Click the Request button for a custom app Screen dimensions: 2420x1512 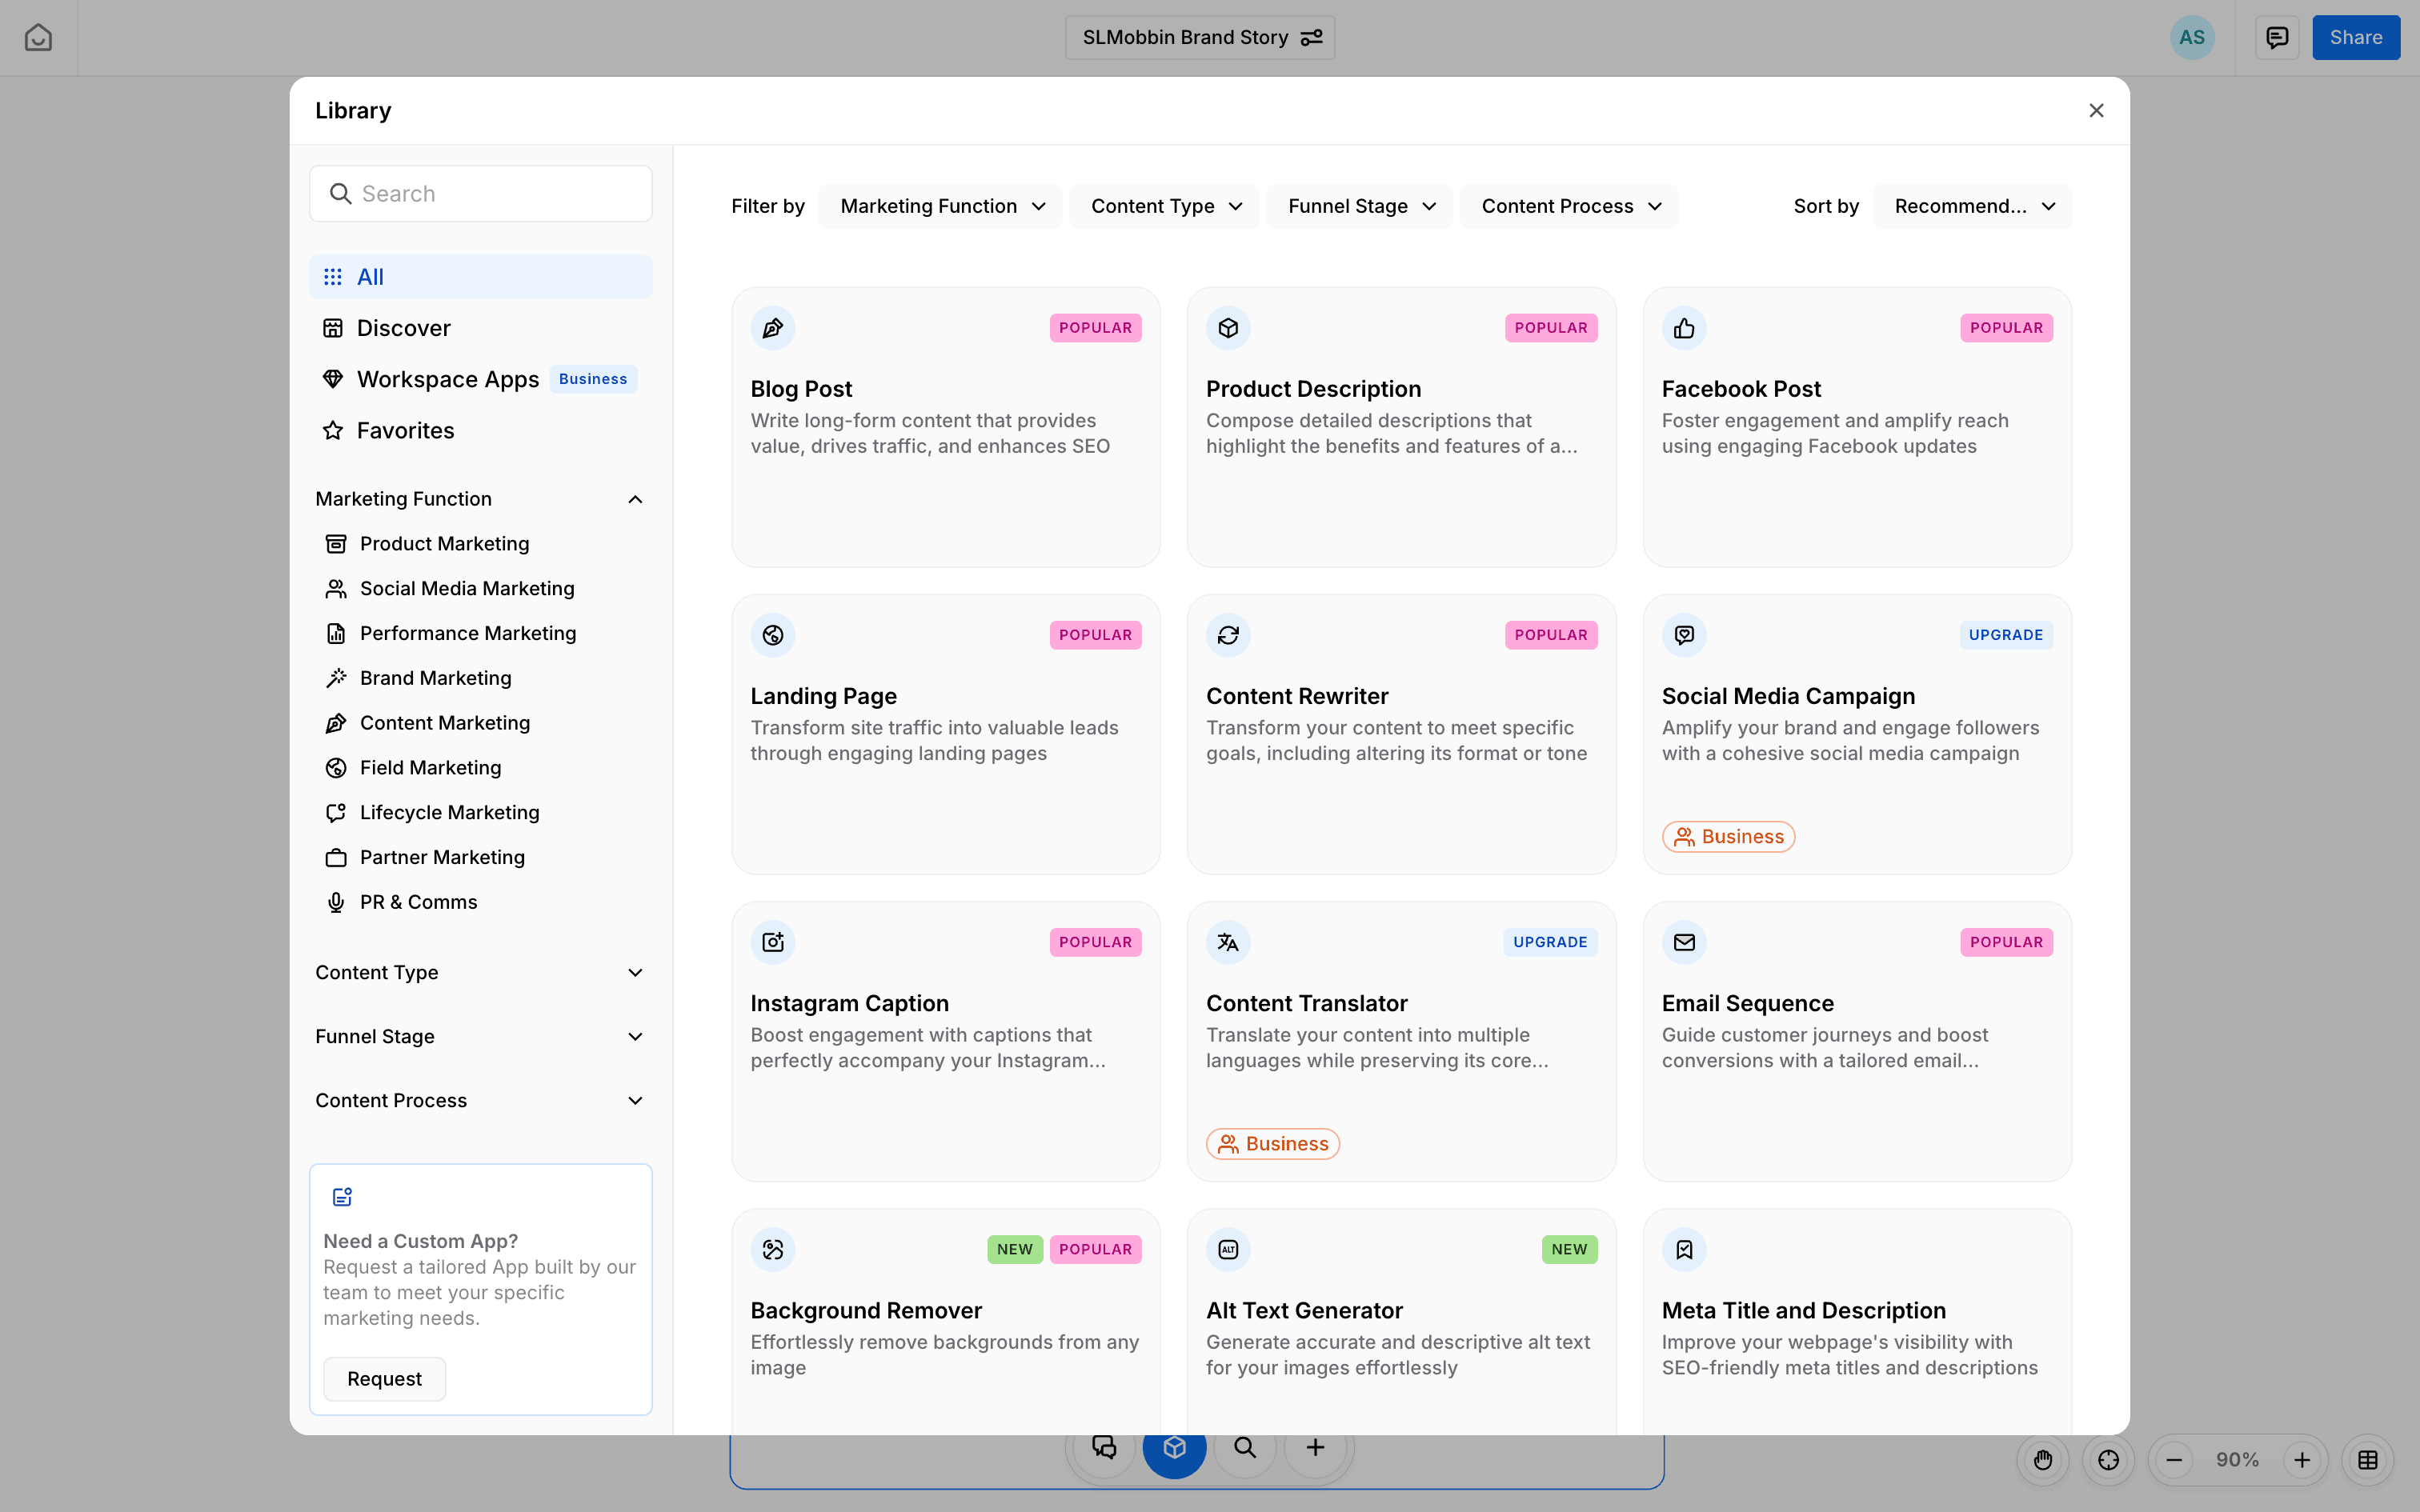(384, 1378)
